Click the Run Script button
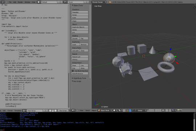The height and width of the screenshot is (131, 196). 63,111
